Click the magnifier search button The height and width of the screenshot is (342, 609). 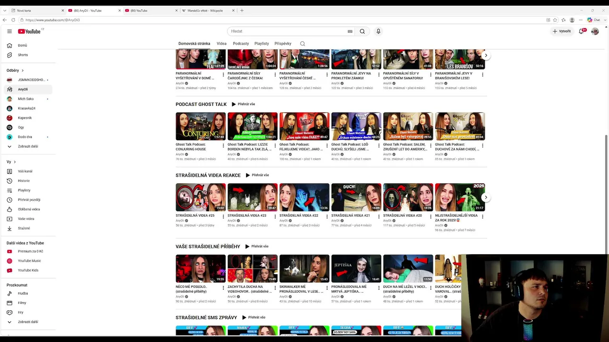(x=362, y=31)
